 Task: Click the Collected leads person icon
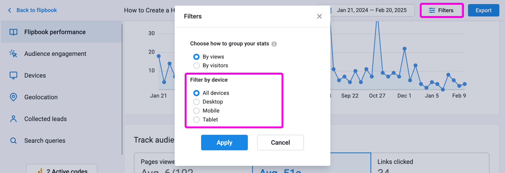13,119
